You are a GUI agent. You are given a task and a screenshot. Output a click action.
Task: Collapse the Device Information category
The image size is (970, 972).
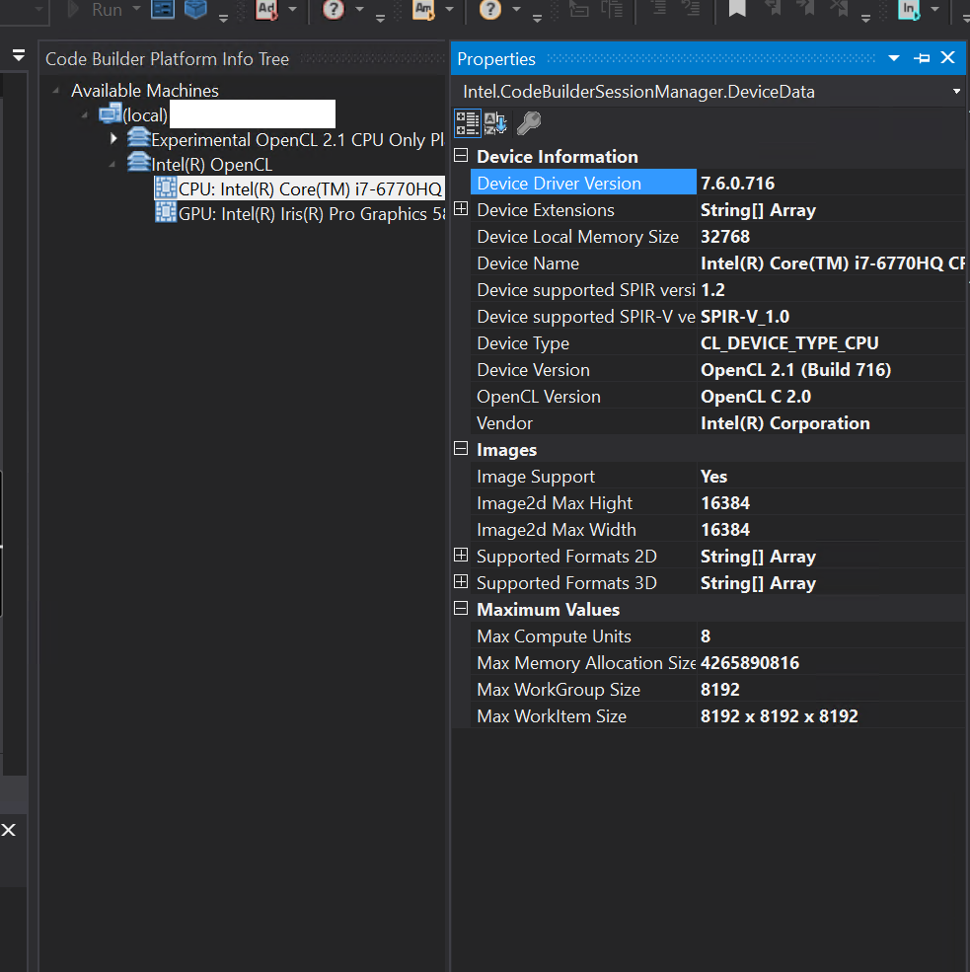[461, 156]
